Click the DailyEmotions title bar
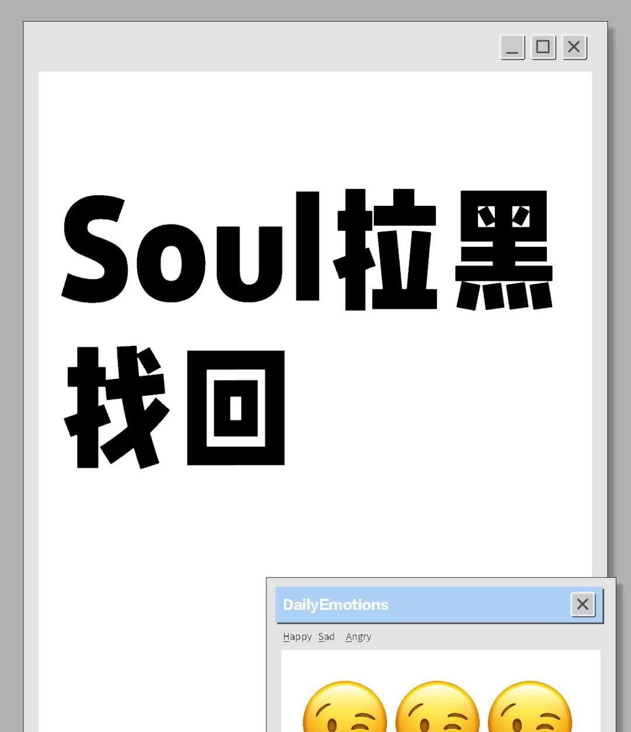 point(409,605)
